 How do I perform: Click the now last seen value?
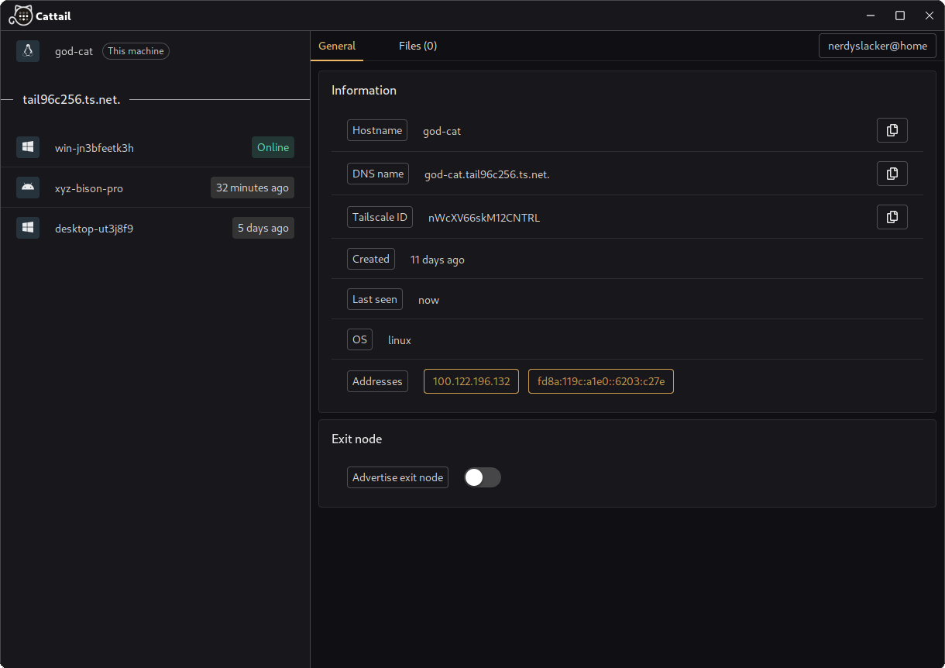pyautogui.click(x=428, y=300)
